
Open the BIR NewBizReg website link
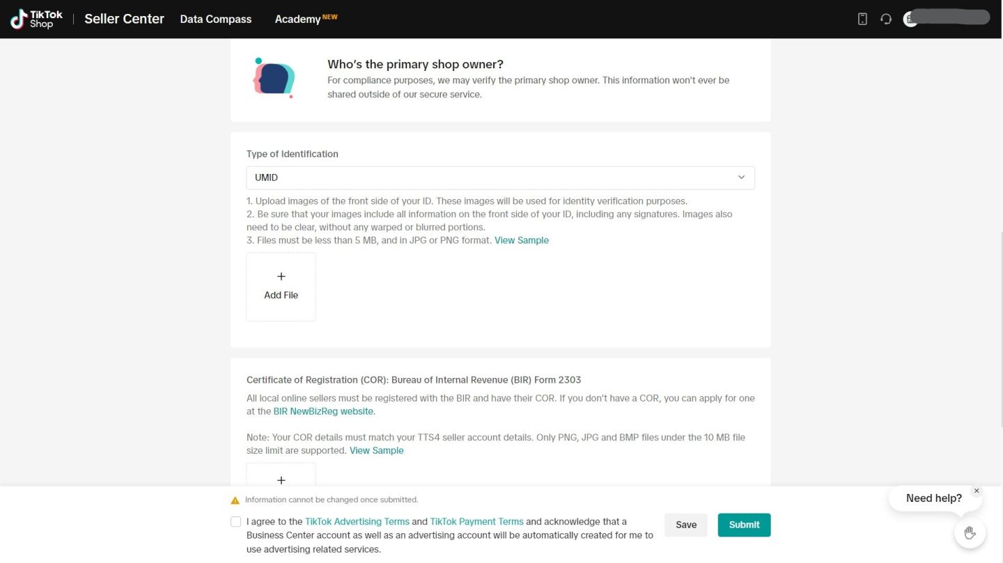[323, 411]
